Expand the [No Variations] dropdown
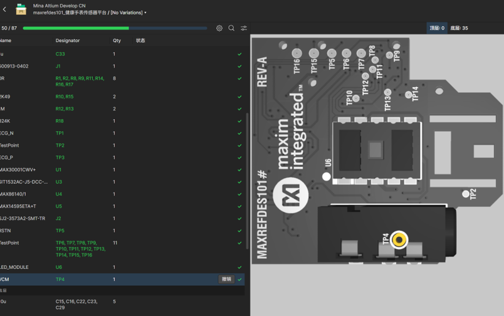The width and height of the screenshot is (504, 316). click(x=129, y=13)
